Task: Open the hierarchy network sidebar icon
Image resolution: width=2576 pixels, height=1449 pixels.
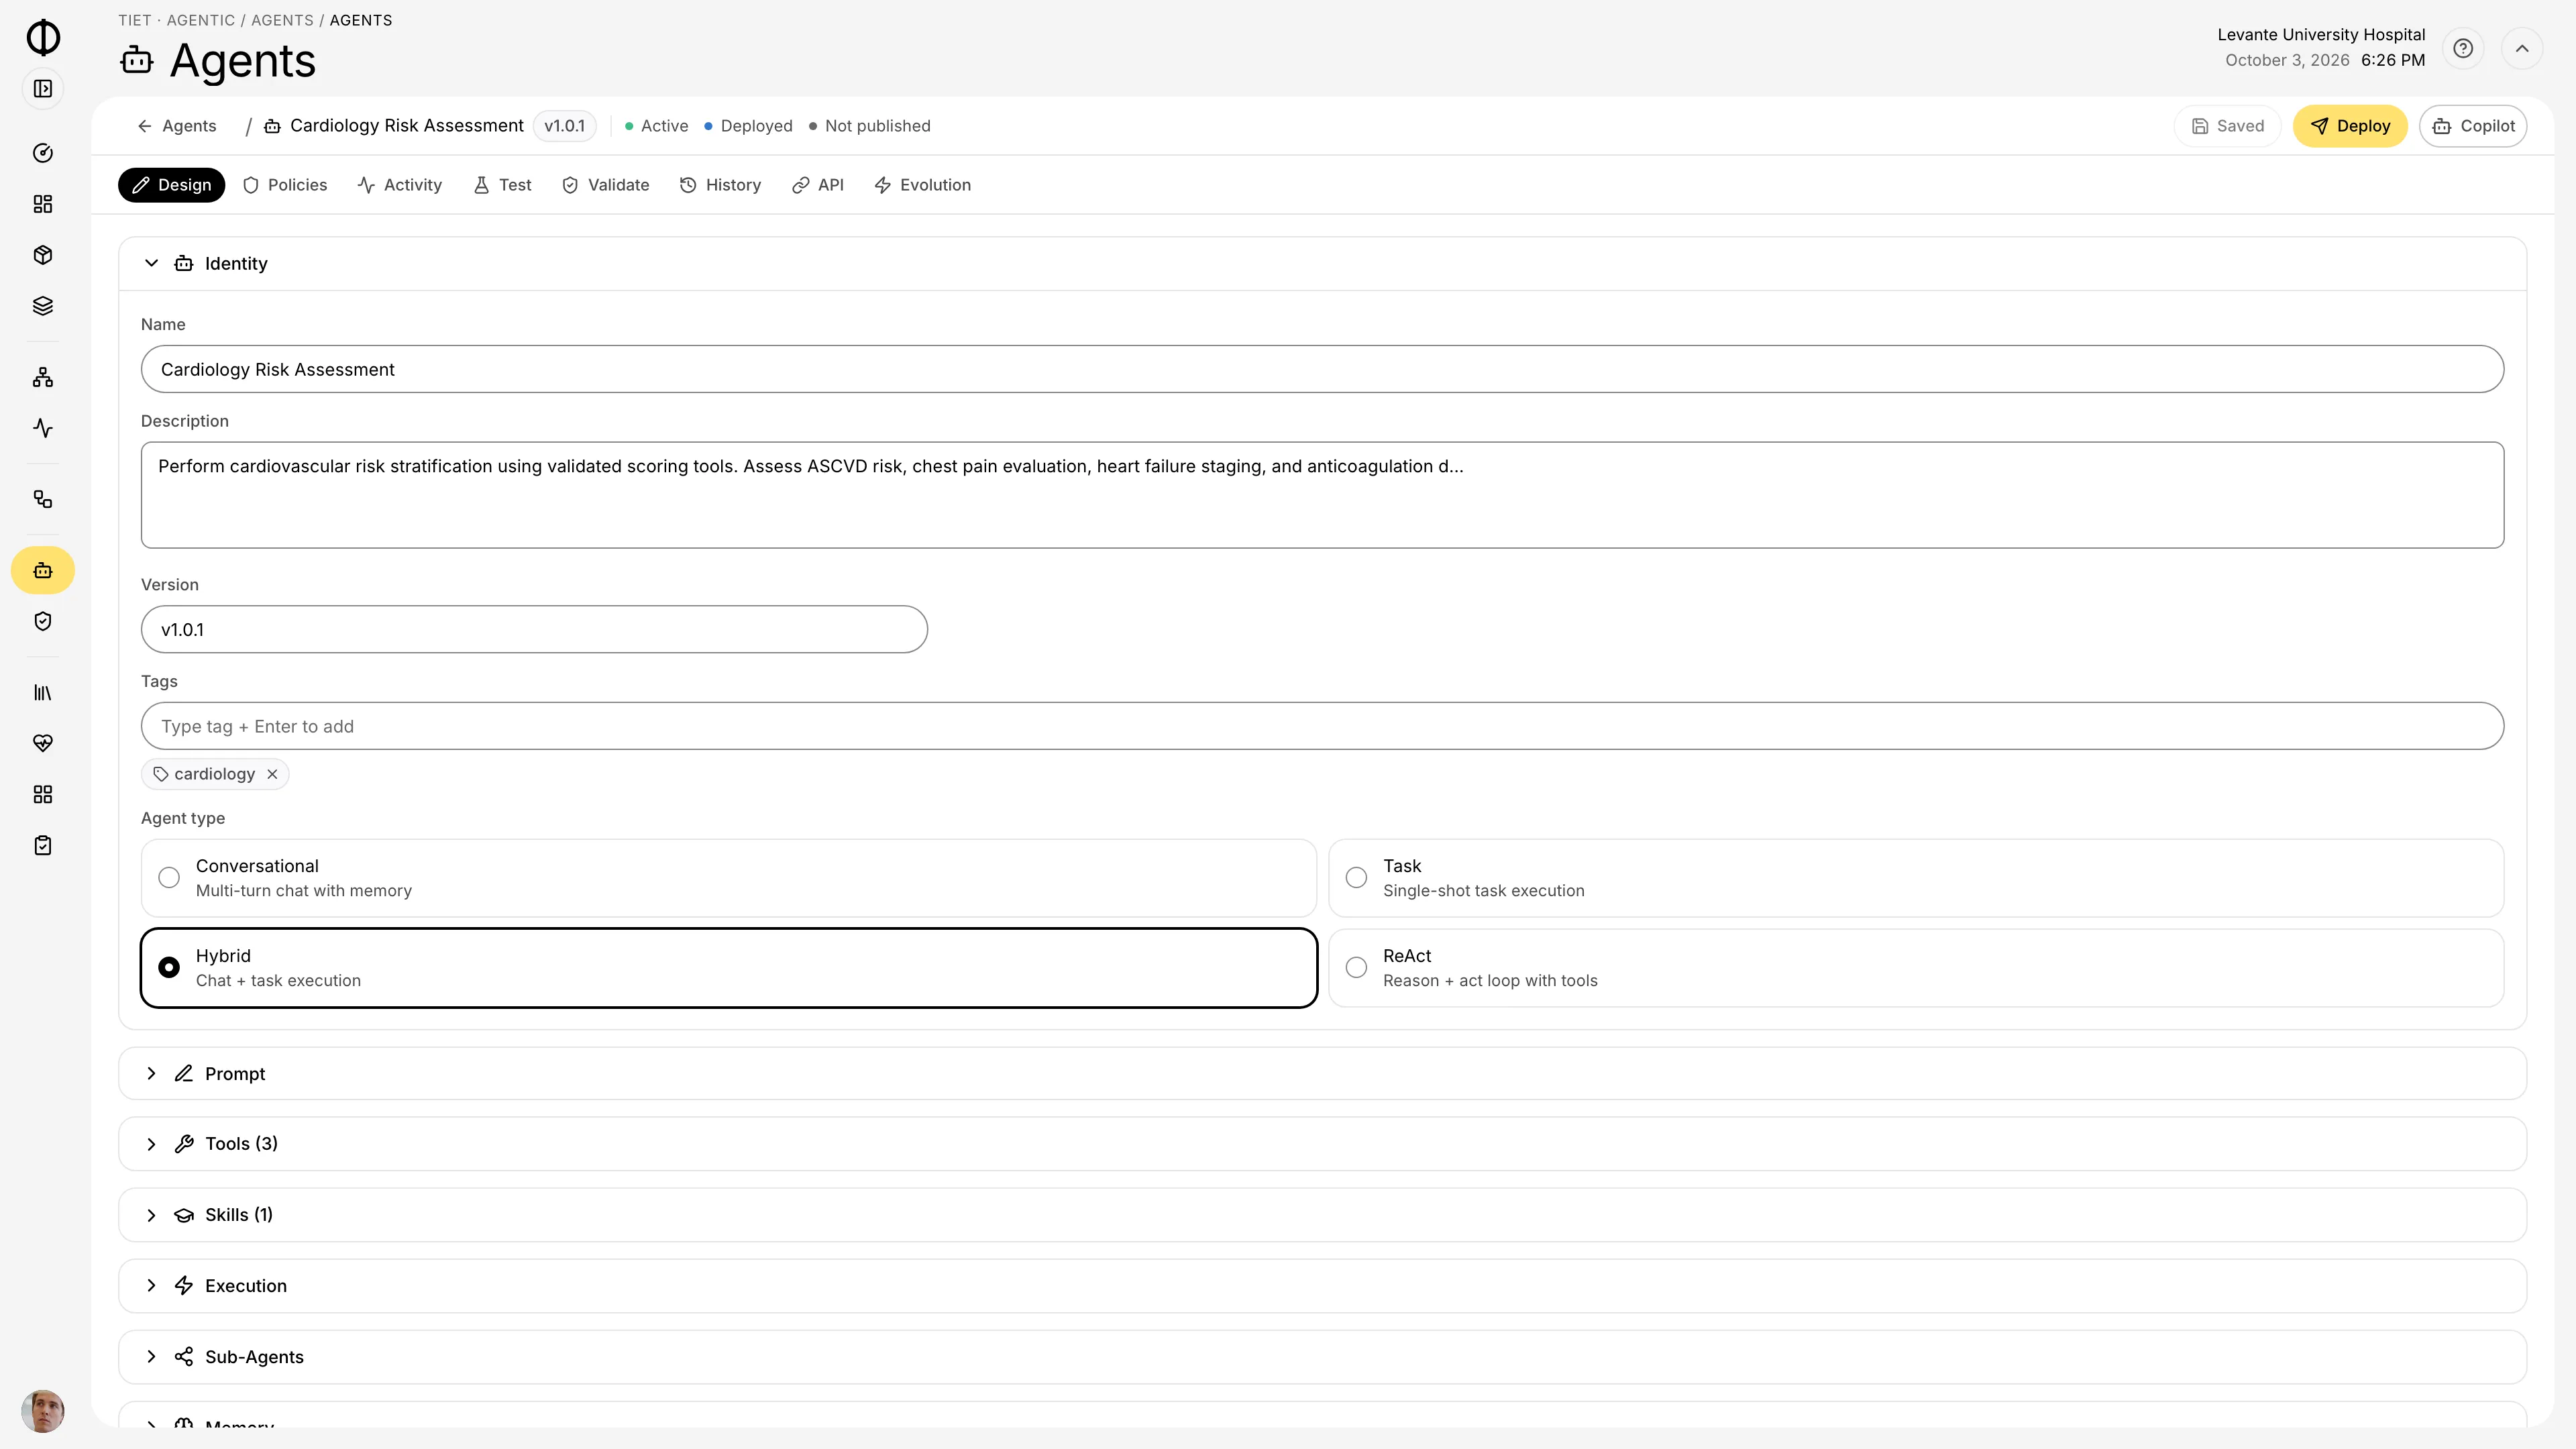Action: (43, 377)
